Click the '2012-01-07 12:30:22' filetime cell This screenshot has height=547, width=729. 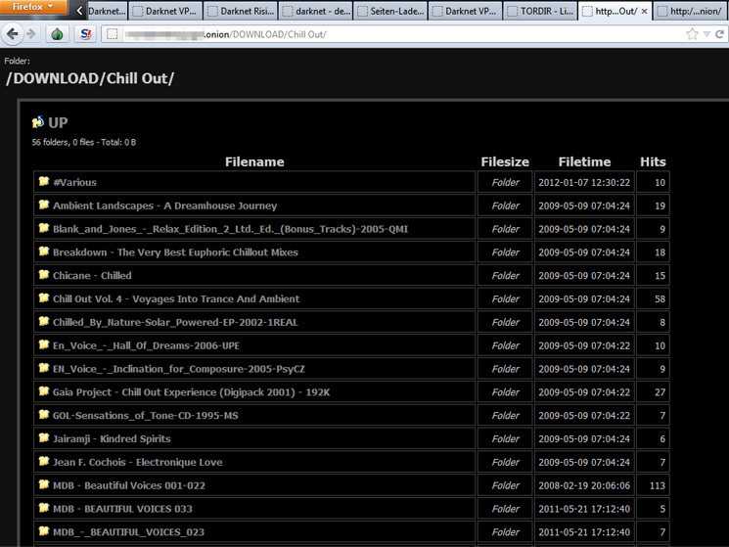584,182
